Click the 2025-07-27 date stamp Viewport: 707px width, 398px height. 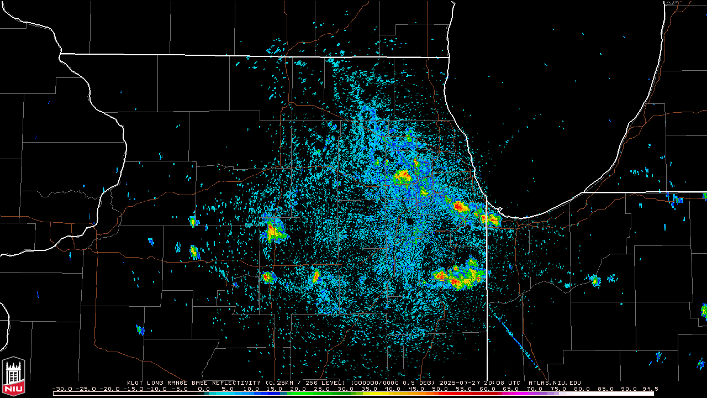click(x=460, y=383)
